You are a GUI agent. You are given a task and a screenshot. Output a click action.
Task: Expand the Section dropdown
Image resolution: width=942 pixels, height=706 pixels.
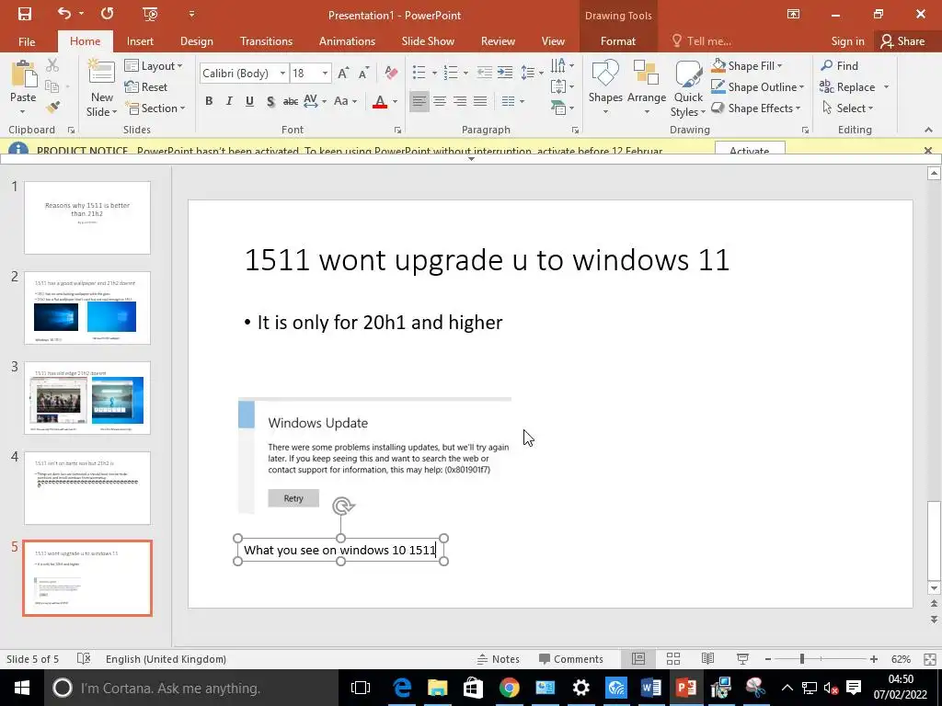tap(155, 108)
